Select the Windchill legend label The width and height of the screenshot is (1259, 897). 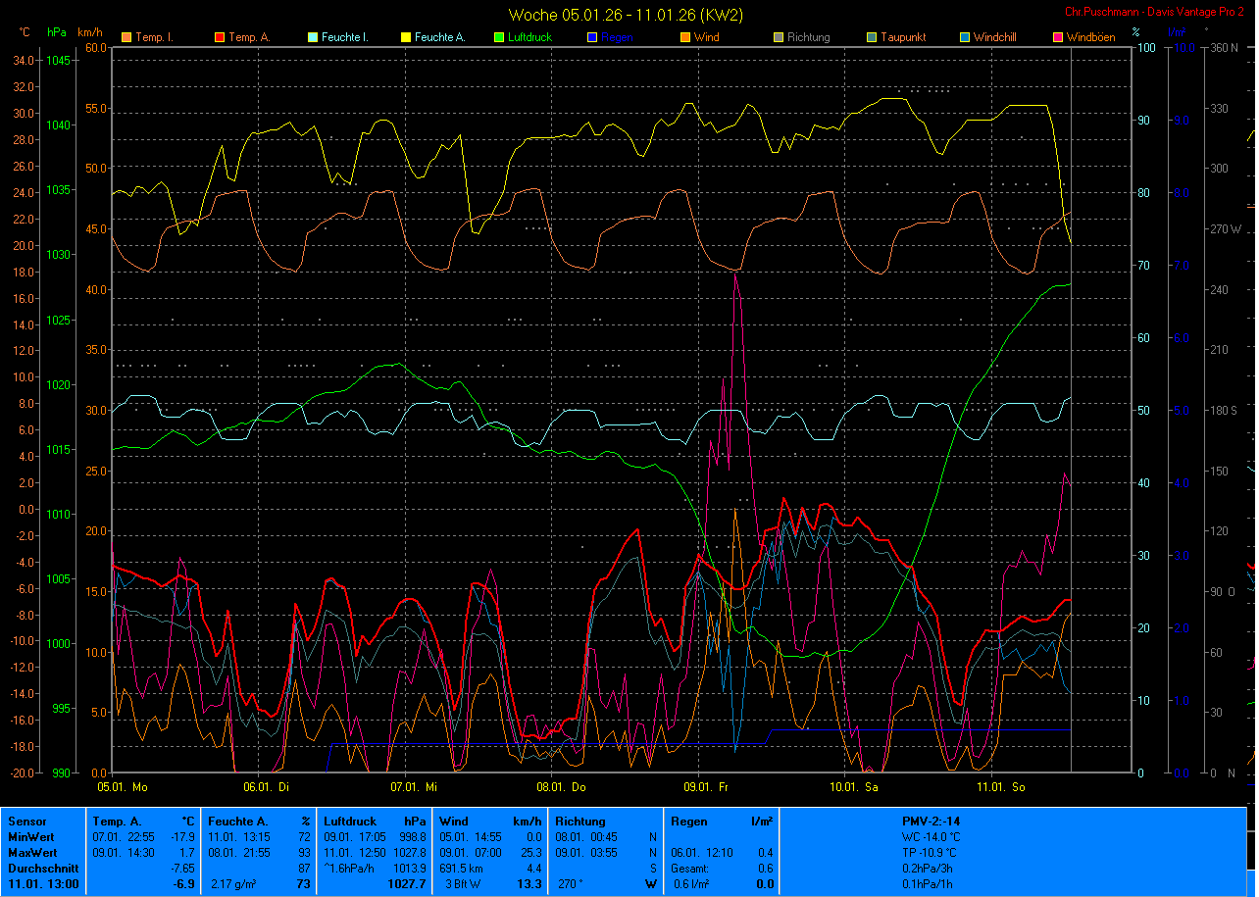point(995,38)
